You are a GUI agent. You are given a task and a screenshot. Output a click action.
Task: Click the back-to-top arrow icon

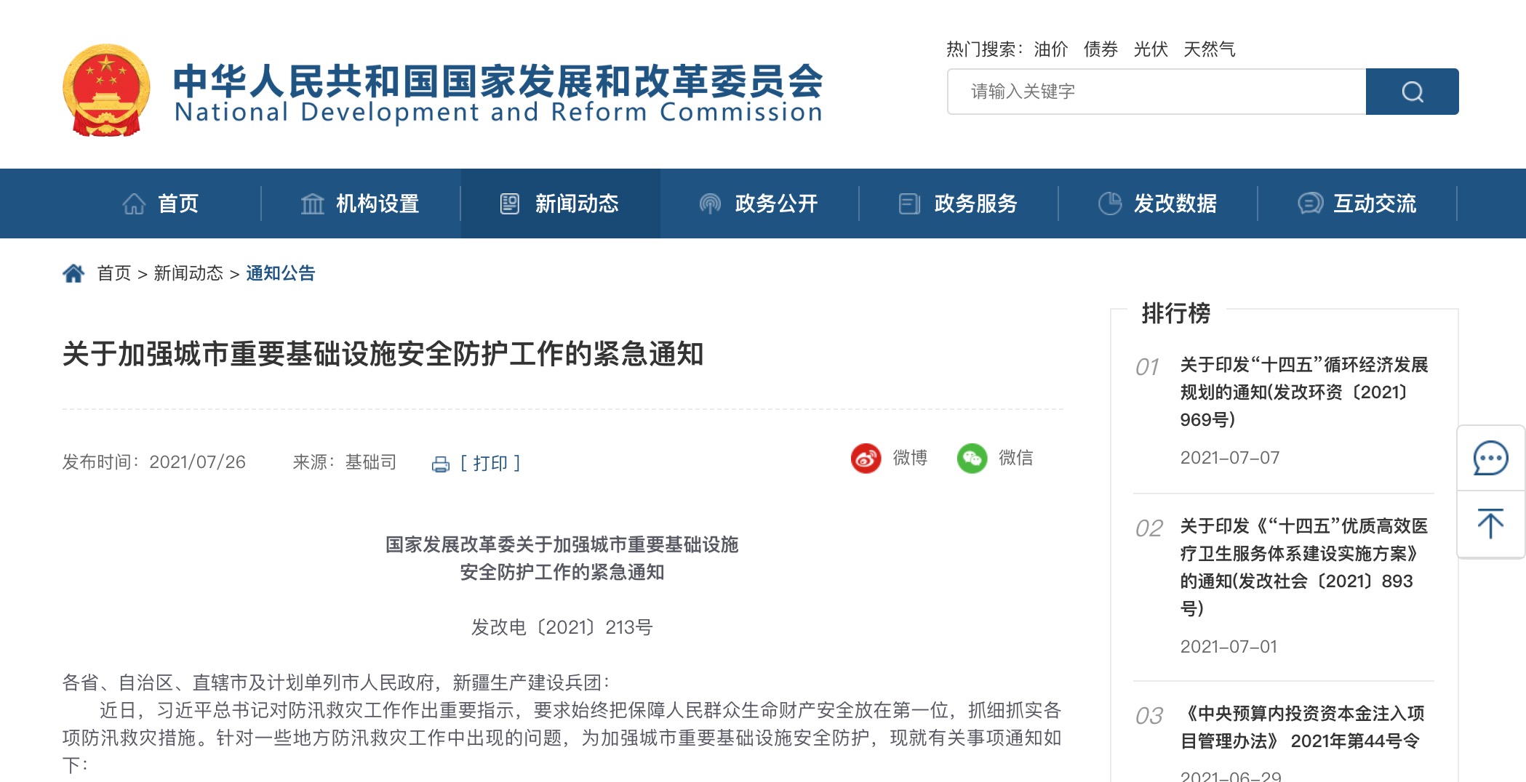(1490, 523)
